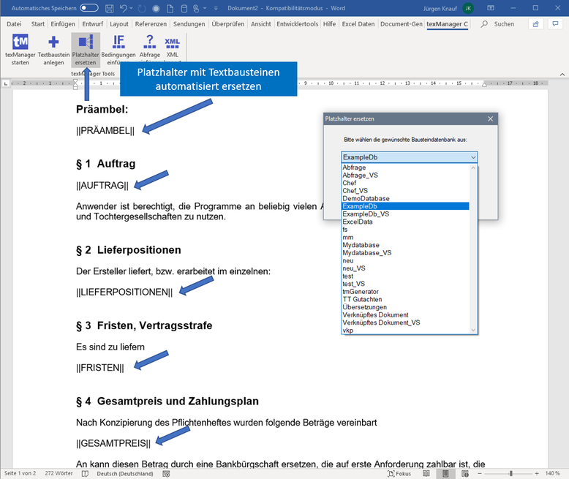Screen dimensions: 569x479
Task: Choose Verknüpftes Dokument entry
Action: (406, 314)
